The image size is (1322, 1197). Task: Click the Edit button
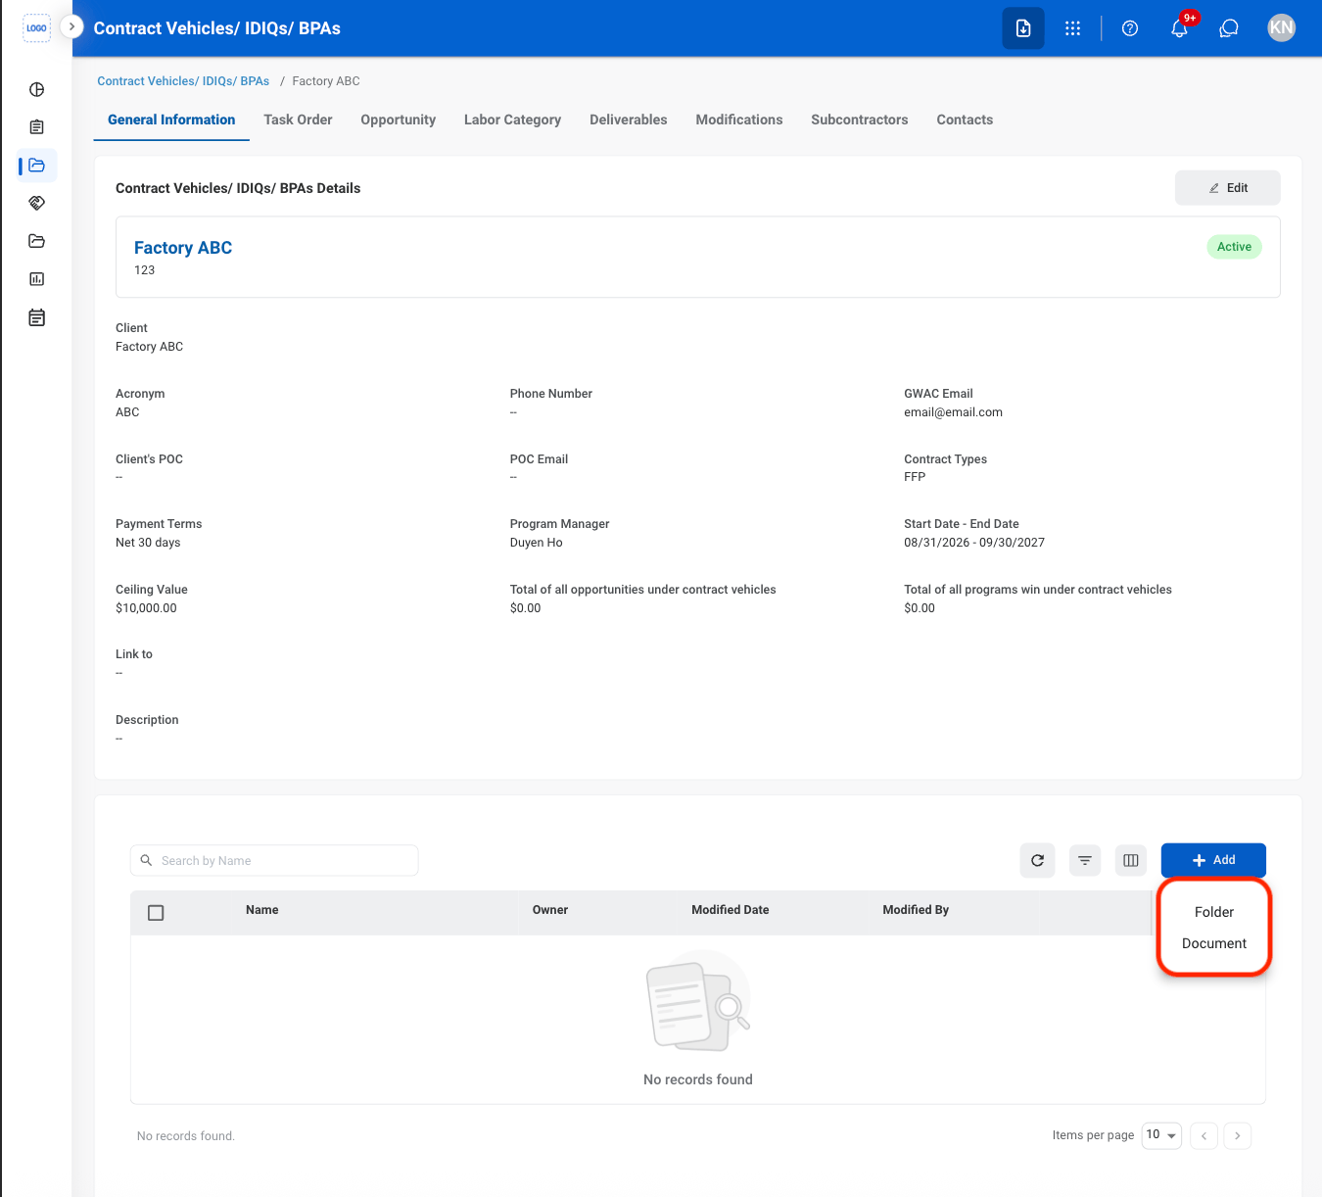pyautogui.click(x=1228, y=188)
